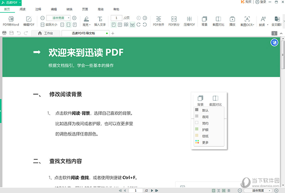
Task: Open the 全文翻译 translation tool
Action: point(276,21)
